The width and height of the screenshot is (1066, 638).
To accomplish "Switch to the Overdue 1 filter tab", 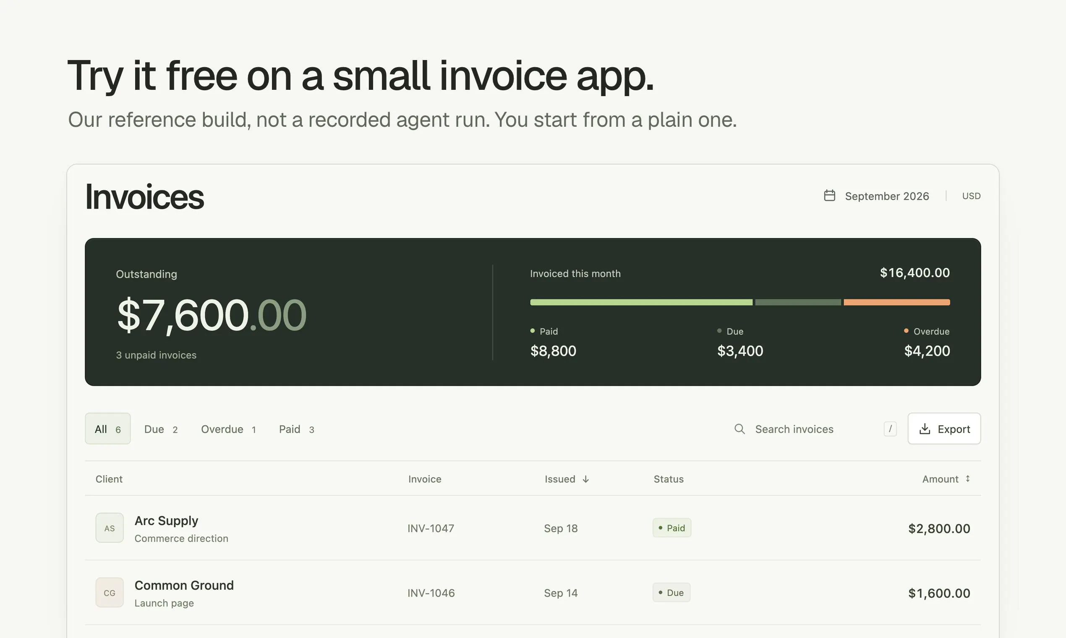I will pyautogui.click(x=228, y=429).
